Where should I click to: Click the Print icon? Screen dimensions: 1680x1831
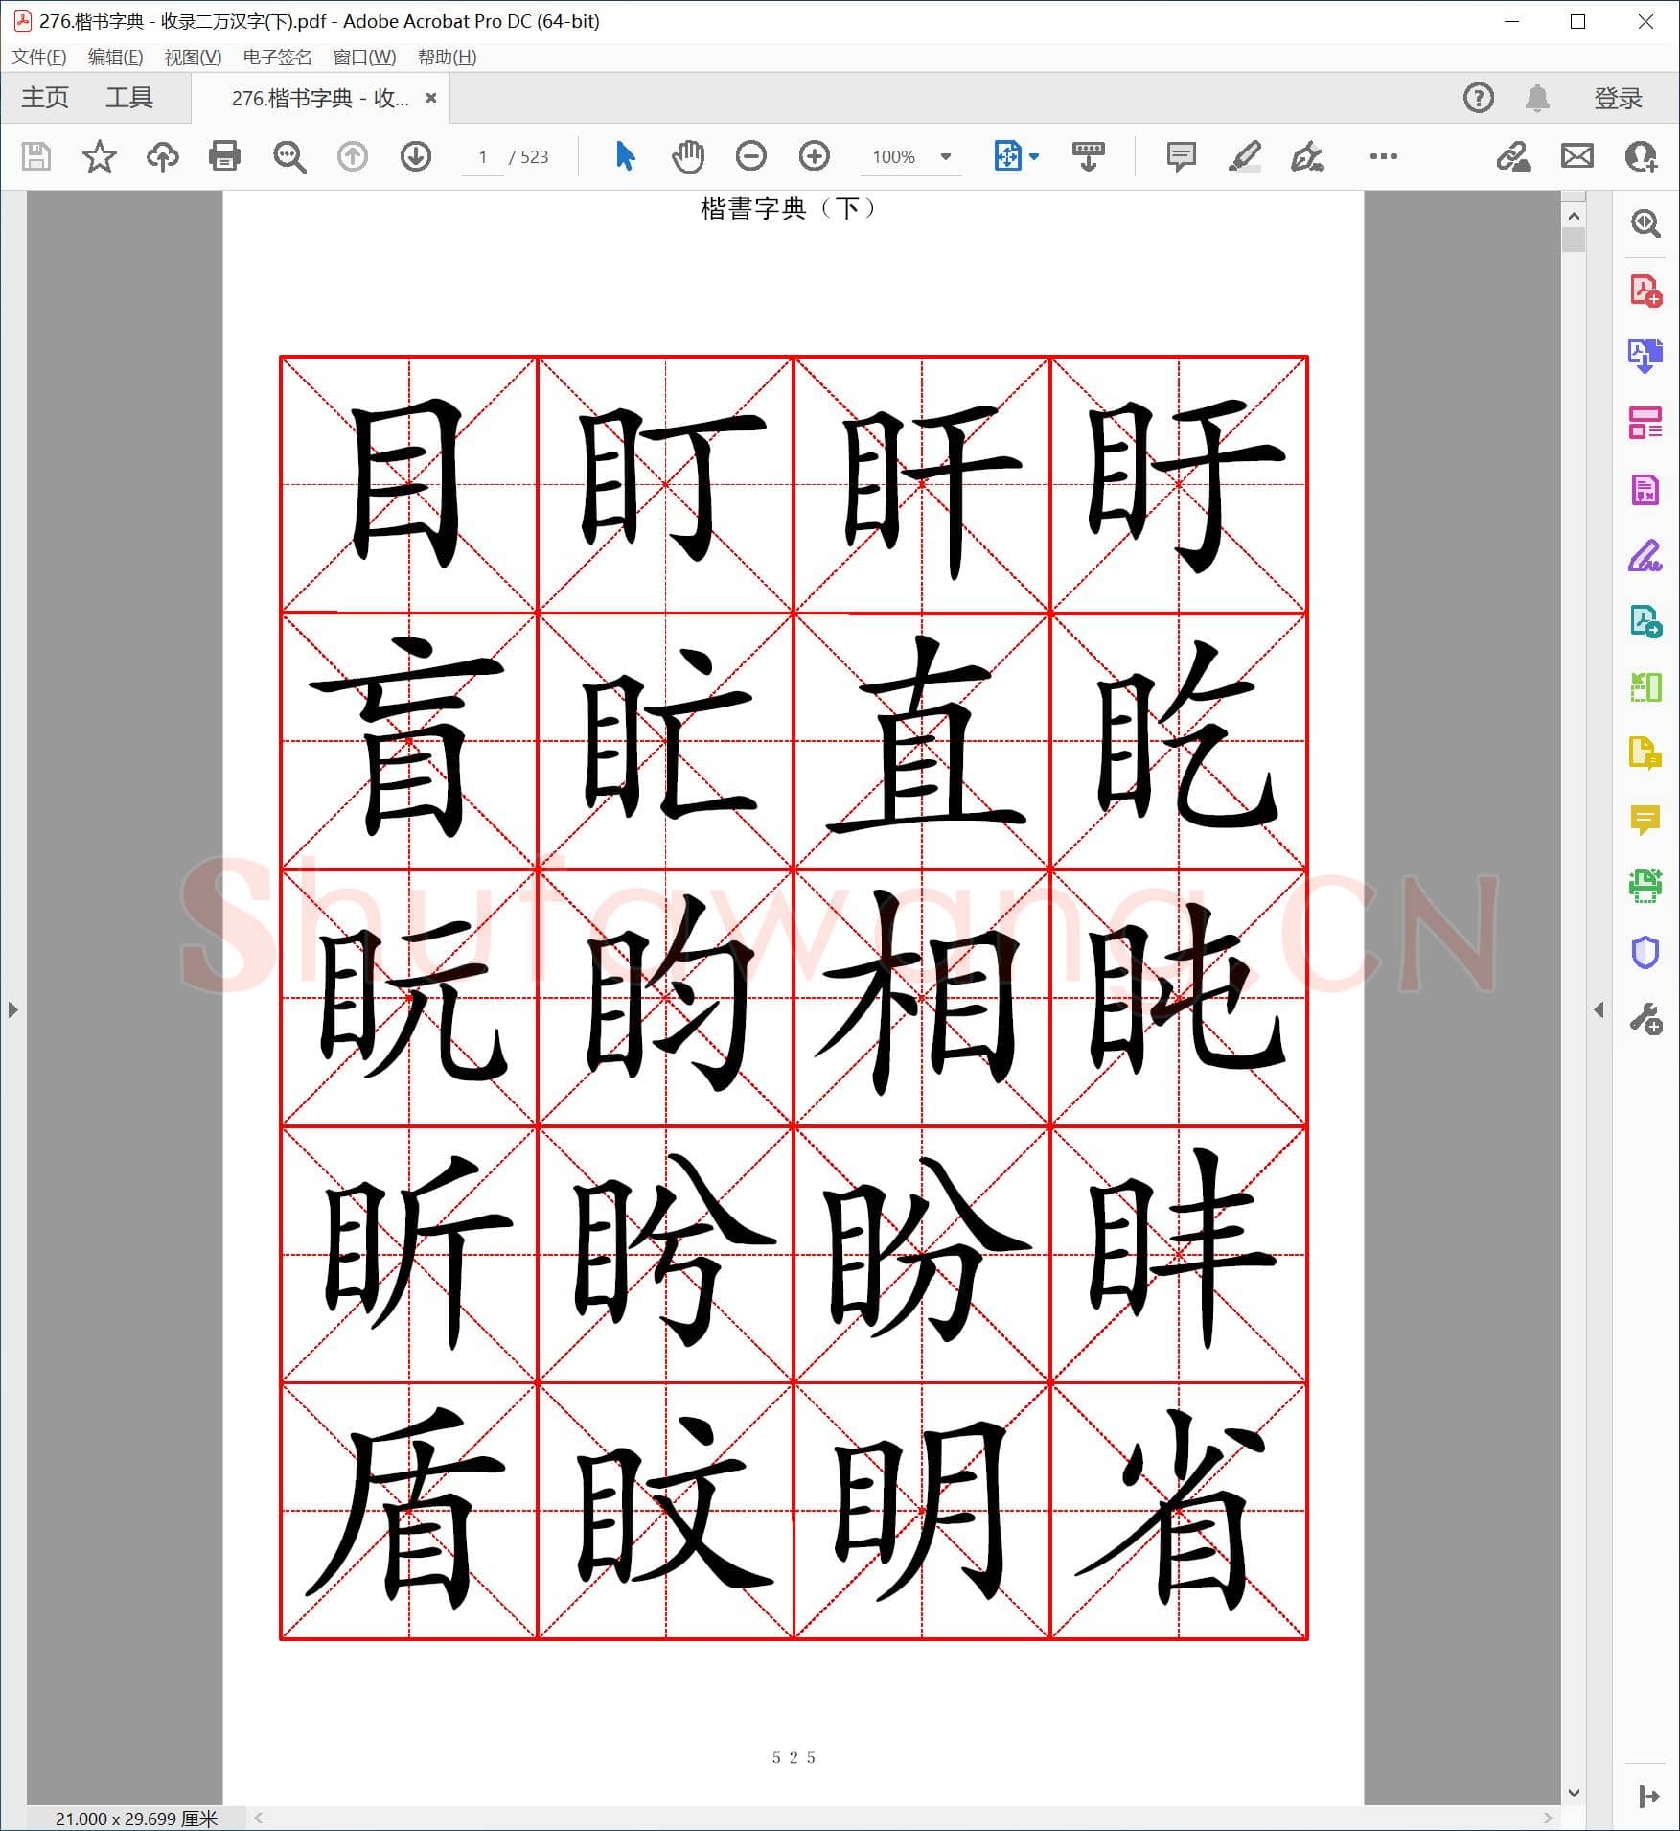coord(223,156)
